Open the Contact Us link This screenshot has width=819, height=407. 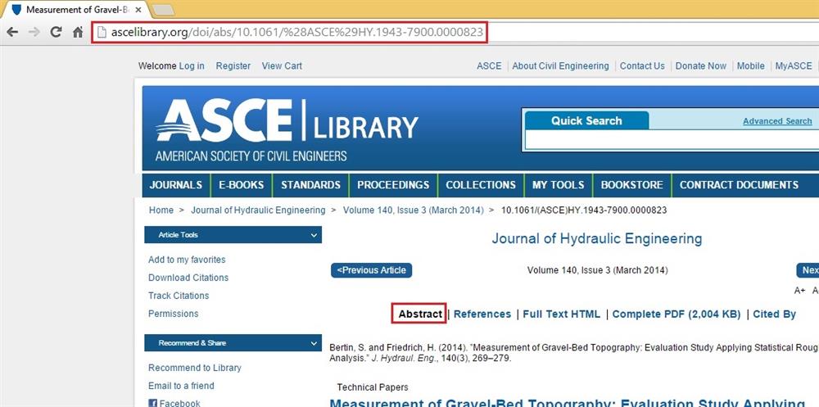tap(642, 66)
